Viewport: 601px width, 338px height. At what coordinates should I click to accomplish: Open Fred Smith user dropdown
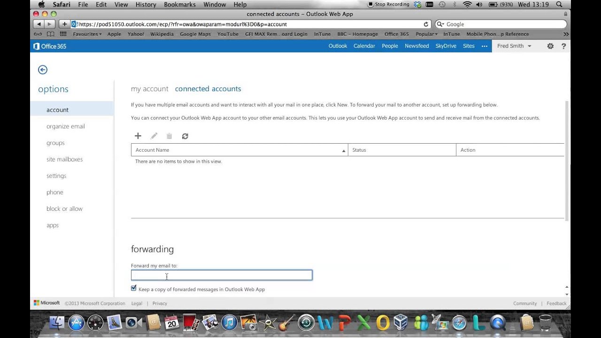[x=514, y=46]
